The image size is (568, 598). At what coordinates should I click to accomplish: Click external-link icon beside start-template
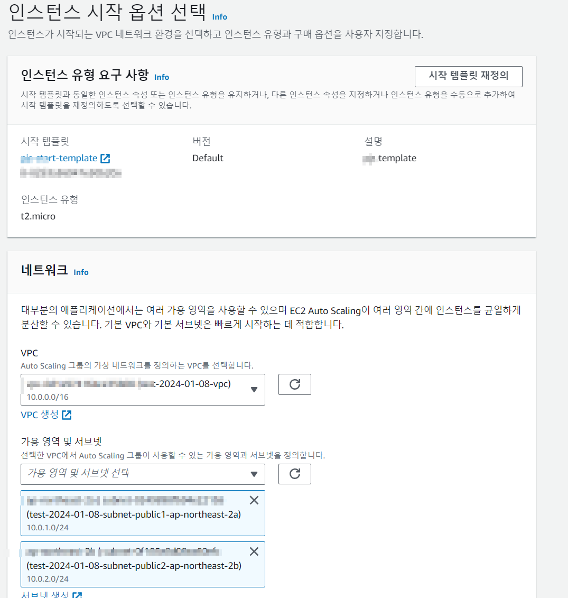pos(105,158)
